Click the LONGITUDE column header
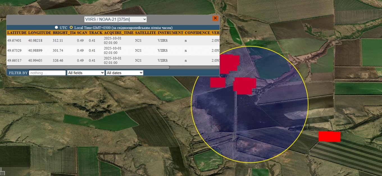Viewport: 382px width, 176px height. pos(40,33)
